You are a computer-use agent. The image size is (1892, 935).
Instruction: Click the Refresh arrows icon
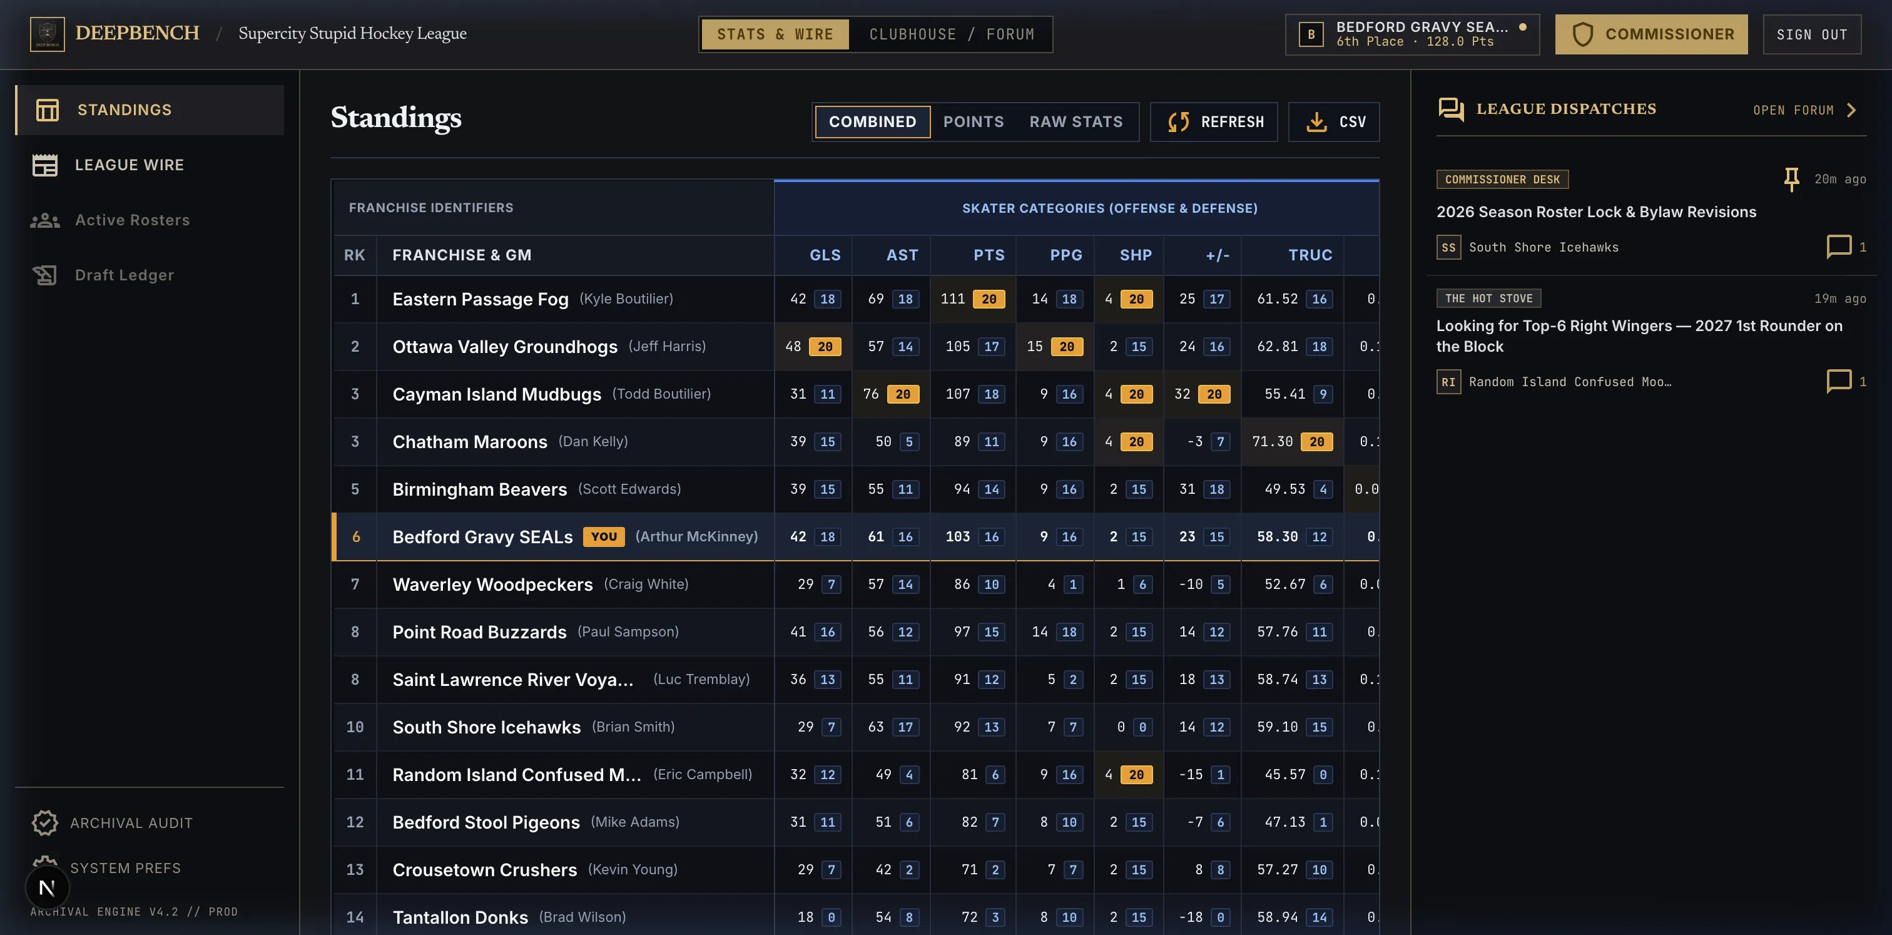[x=1179, y=122]
